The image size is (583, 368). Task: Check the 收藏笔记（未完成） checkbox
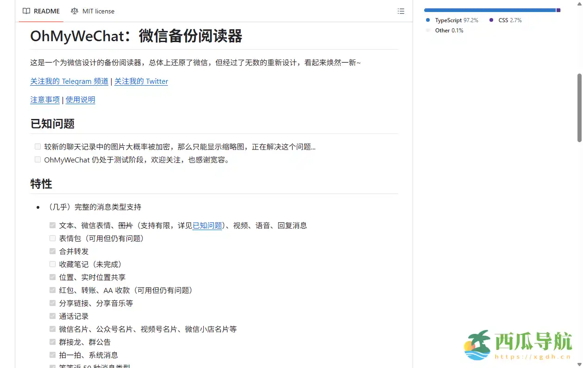coord(52,263)
